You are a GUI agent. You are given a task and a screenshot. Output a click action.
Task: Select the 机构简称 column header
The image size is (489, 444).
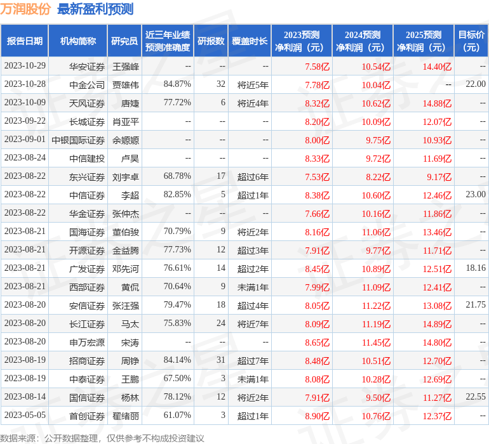78,41
